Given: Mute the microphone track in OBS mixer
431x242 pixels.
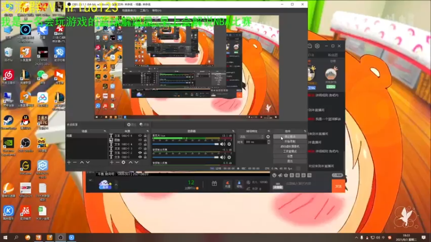Looking at the screenshot, I should click(223, 144).
